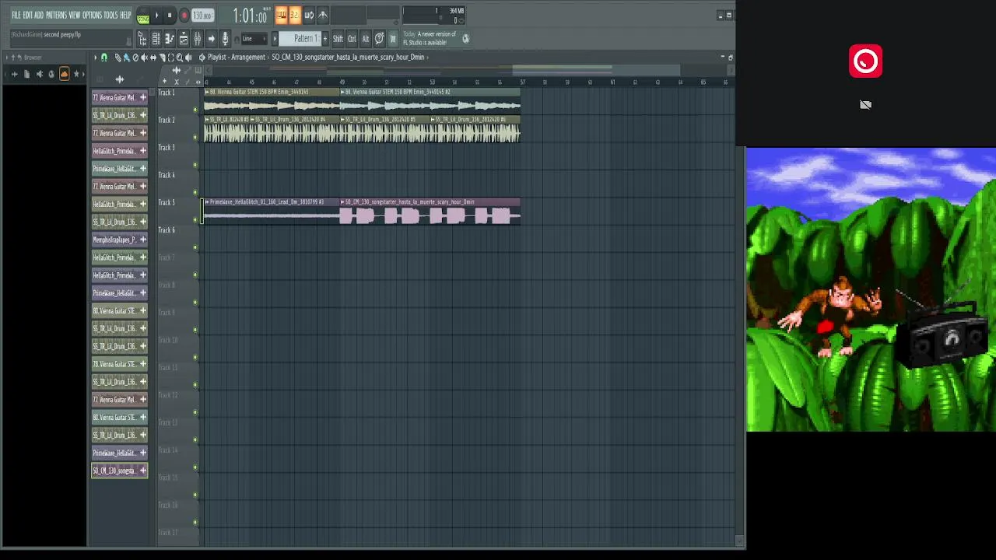Click the Alt modifier button
The height and width of the screenshot is (560, 996).
point(365,38)
